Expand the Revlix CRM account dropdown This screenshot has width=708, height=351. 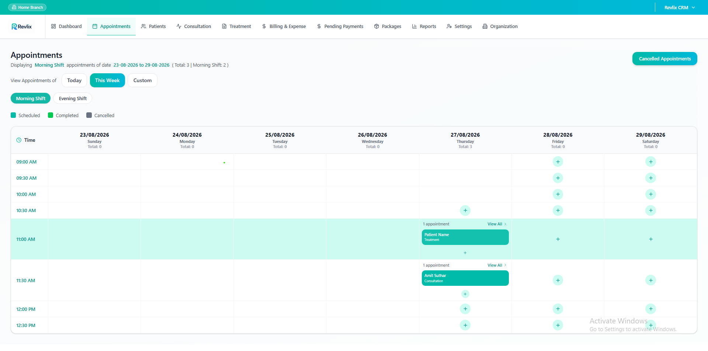click(680, 7)
